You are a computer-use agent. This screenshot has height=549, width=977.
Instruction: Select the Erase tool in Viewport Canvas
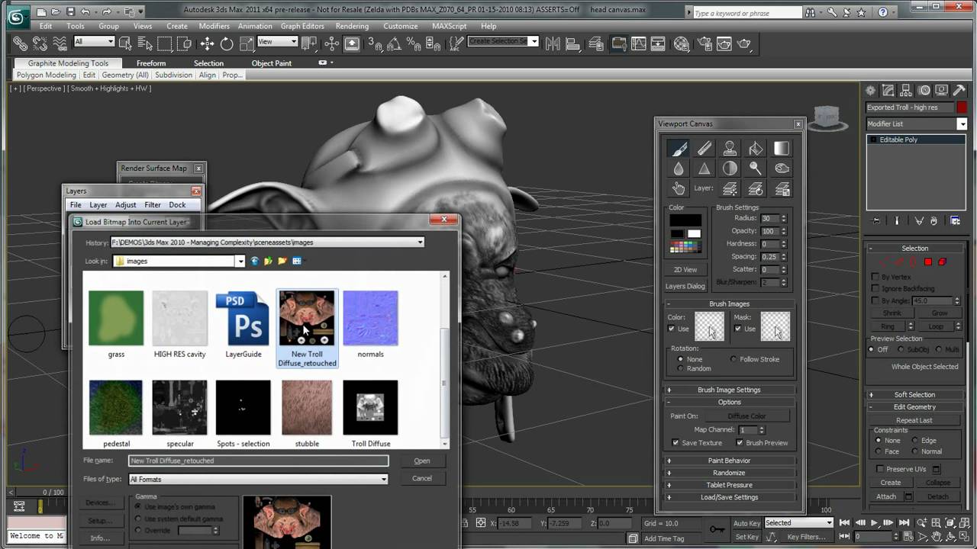tap(705, 149)
